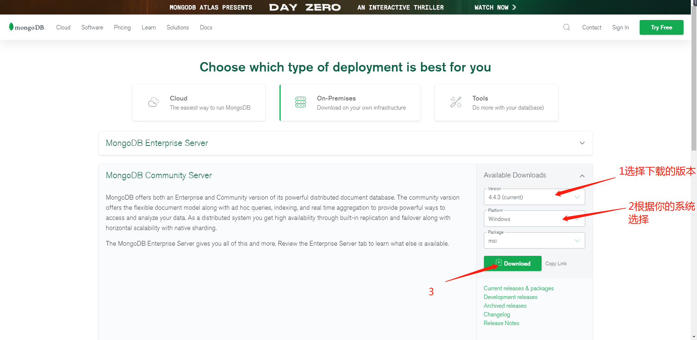697x340 pixels.
Task: Open the Package dropdown showing msi
Action: tap(534, 241)
